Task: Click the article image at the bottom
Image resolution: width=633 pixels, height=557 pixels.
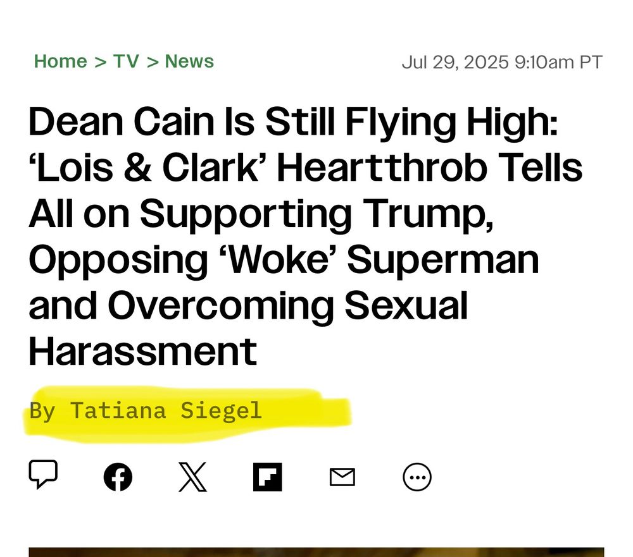Action: 316,551
